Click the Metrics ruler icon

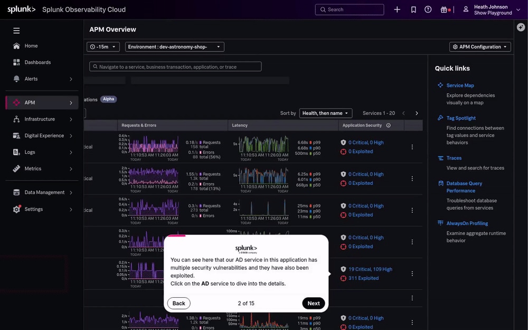click(16, 169)
